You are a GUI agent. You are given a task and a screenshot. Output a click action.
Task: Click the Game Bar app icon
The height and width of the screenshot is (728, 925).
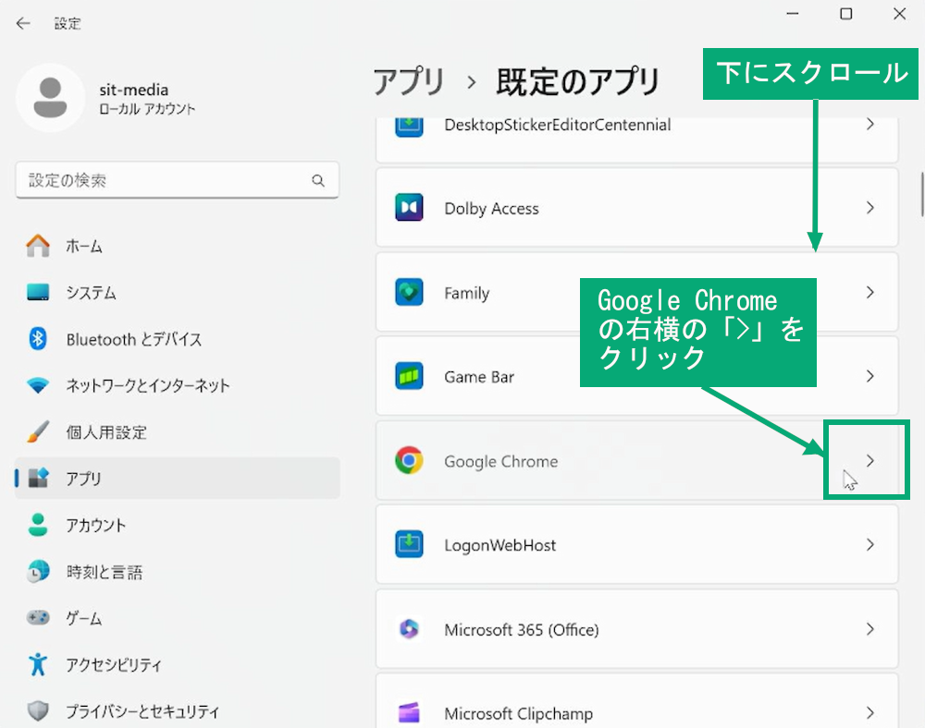click(409, 376)
